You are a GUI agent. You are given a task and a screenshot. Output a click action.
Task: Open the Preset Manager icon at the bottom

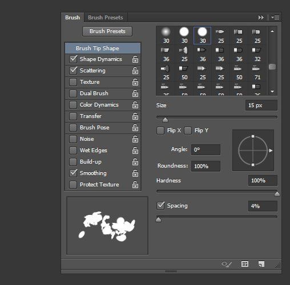[x=245, y=264]
